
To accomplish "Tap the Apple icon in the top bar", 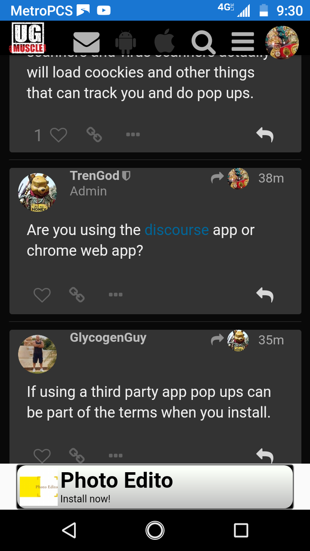I will pos(164,41).
